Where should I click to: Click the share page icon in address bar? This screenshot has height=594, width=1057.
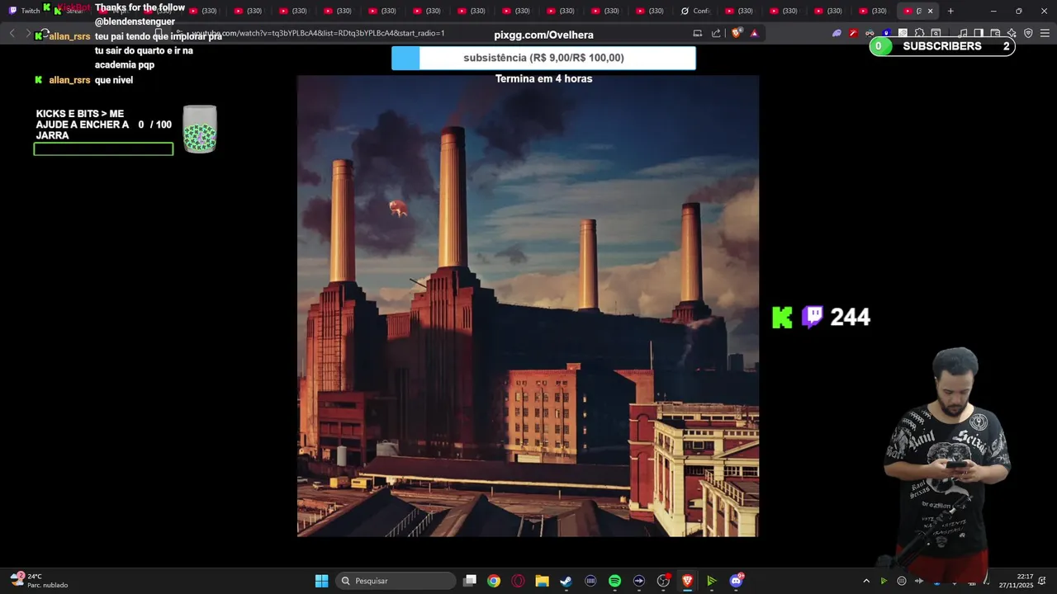click(x=716, y=33)
